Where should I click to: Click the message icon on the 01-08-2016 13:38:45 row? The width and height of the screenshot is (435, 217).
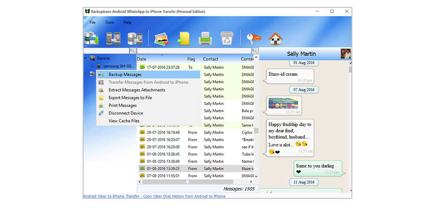pyautogui.click(x=142, y=154)
